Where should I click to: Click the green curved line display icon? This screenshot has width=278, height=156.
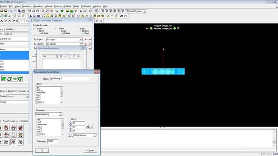pos(15,79)
